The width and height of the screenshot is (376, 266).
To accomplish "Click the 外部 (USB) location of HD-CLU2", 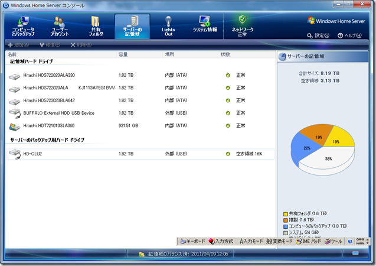I will [x=176, y=154].
